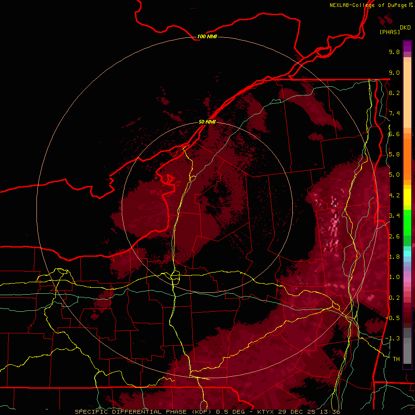The width and height of the screenshot is (415, 415).
Task: Click the SPECIFIC DIFFERENTIAL PHASE caption text
Action: [x=131, y=412]
